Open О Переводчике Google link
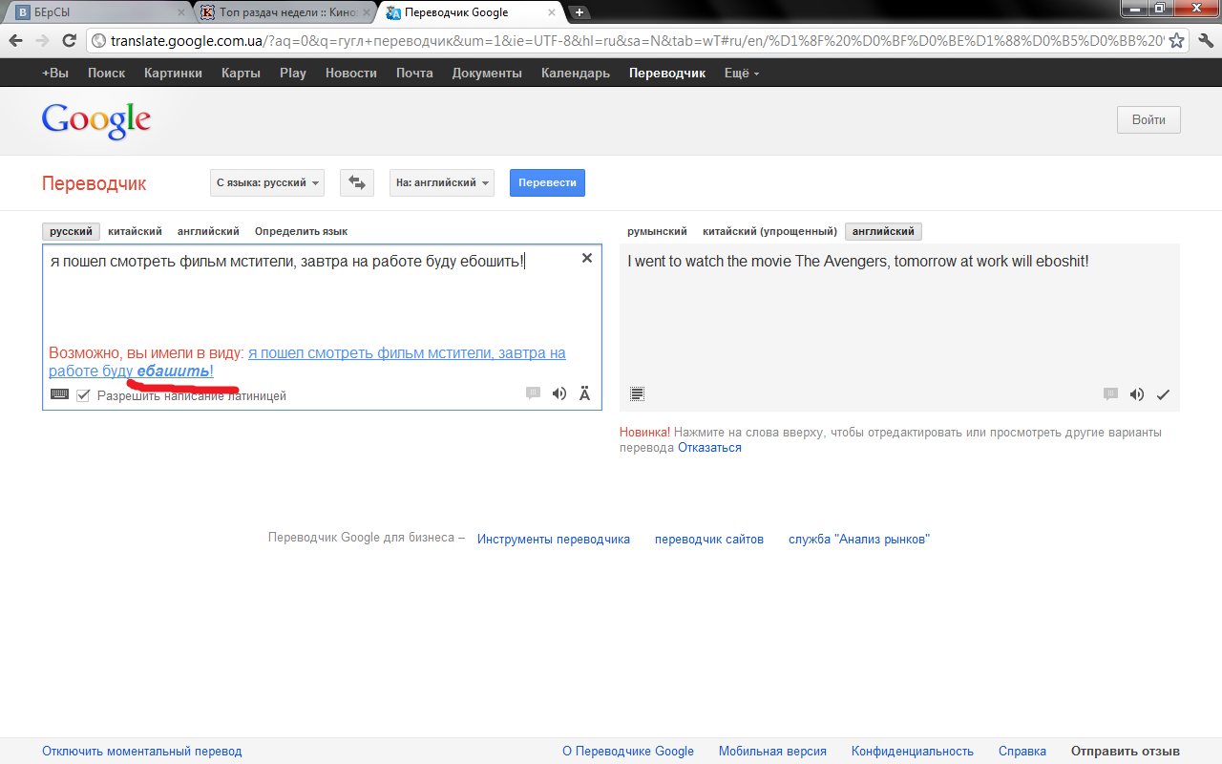Viewport: 1222px width, 764px height. 628,752
